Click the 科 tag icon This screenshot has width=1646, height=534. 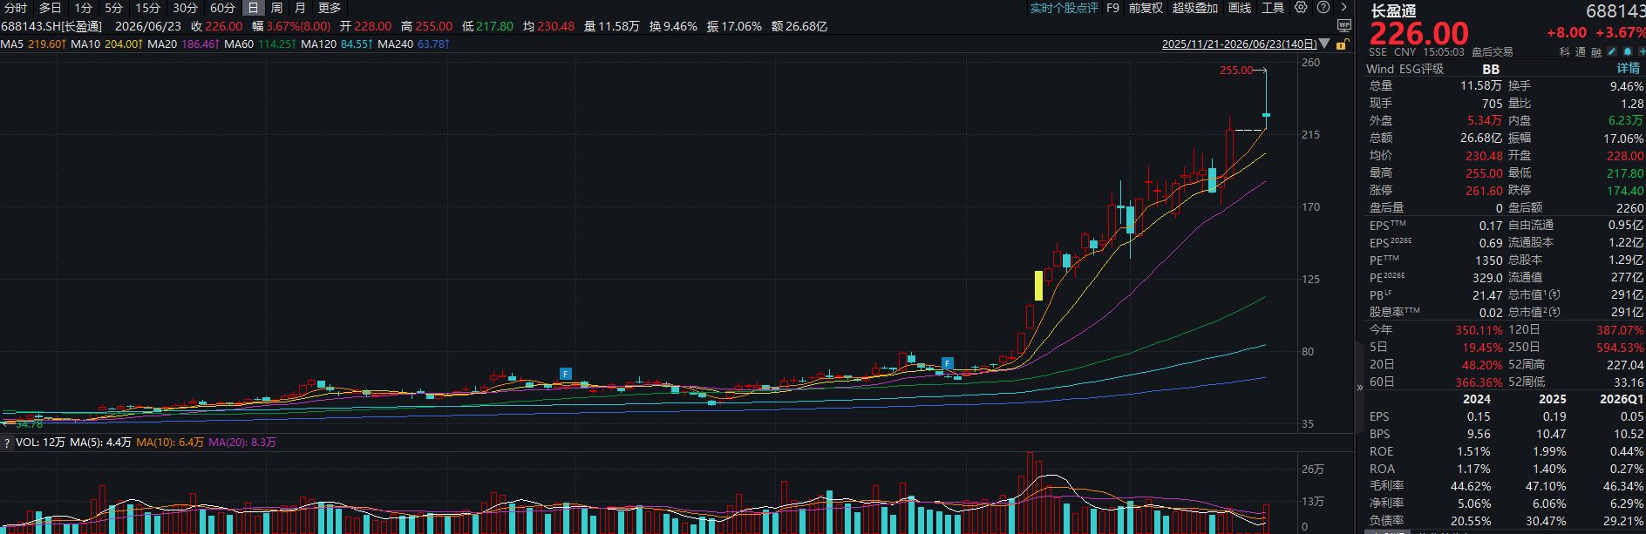1565,52
